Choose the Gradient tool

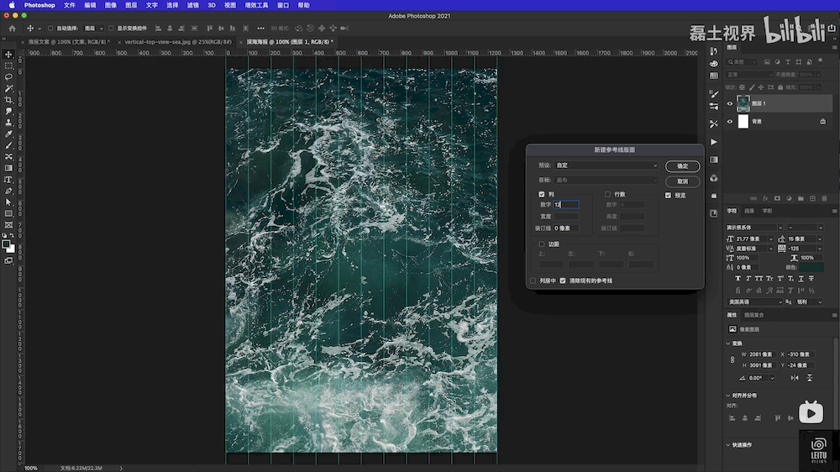point(8,168)
